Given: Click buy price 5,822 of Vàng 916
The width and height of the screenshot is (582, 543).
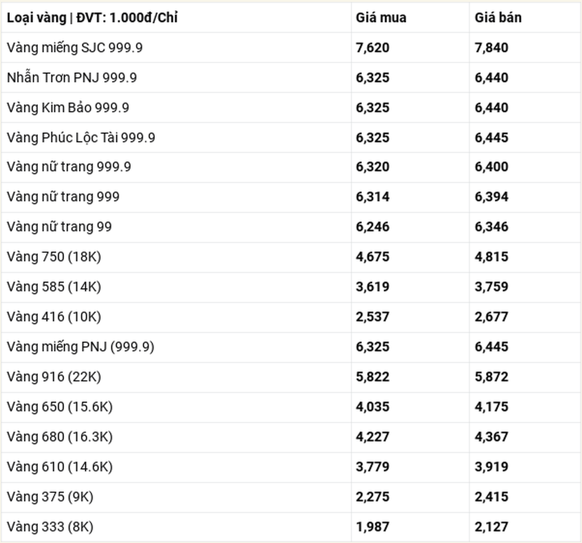Looking at the screenshot, I should tap(372, 377).
